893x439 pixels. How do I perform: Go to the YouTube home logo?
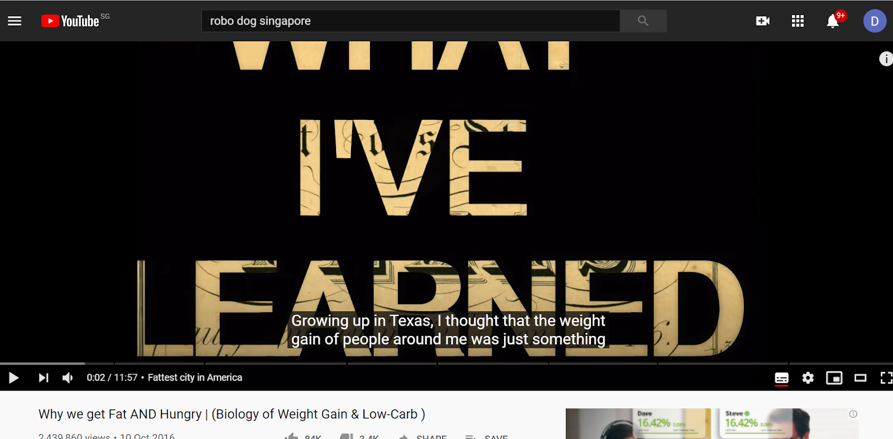[x=70, y=21]
